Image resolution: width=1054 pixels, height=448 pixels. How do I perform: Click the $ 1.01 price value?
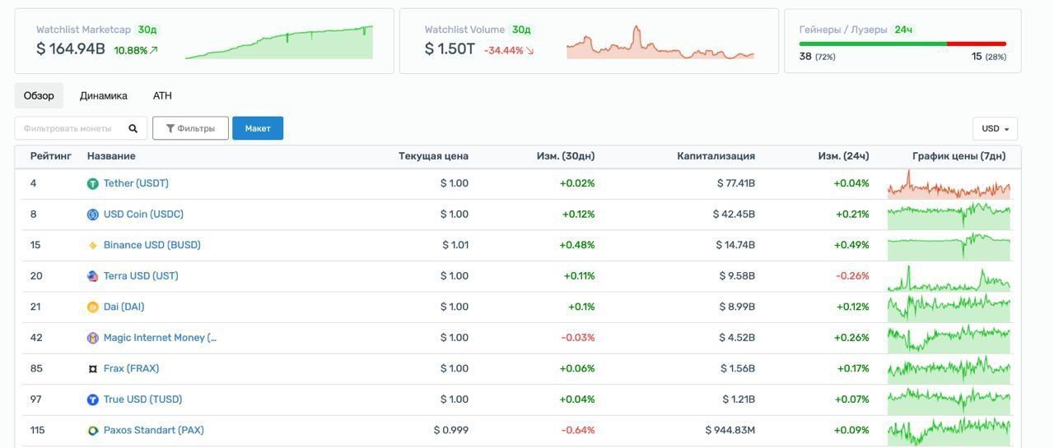click(x=455, y=245)
